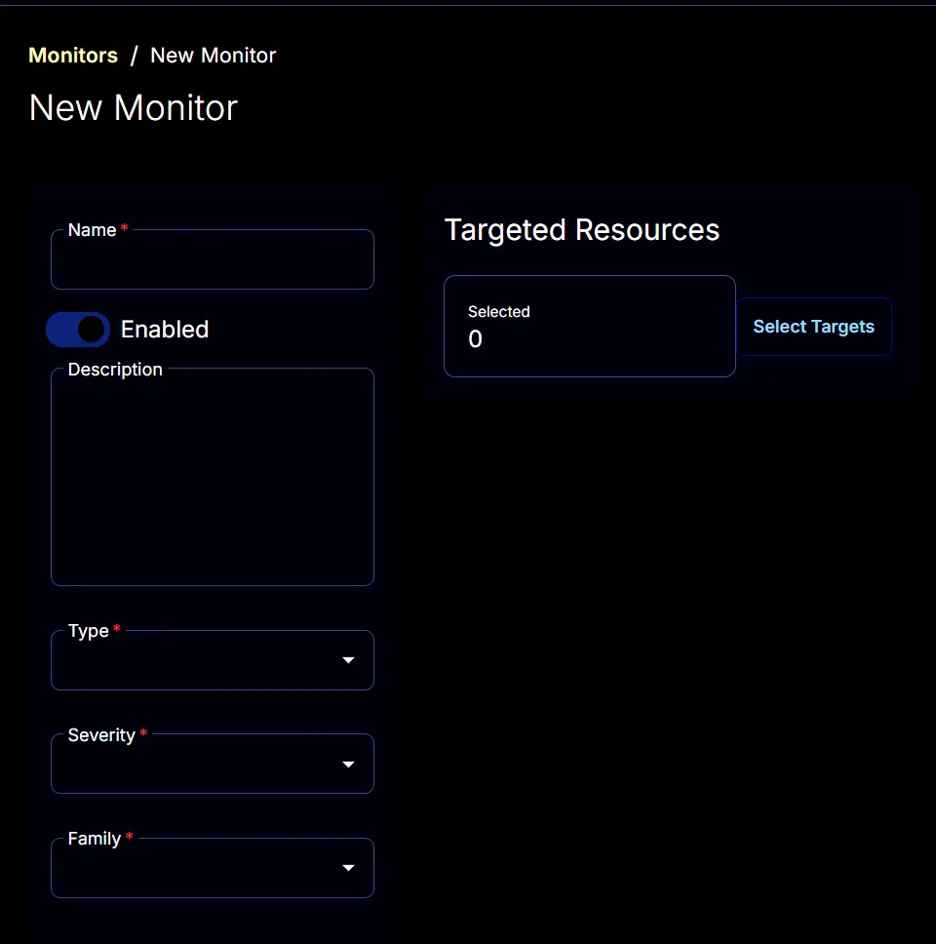936x944 pixels.
Task: Click the Type dropdown arrow icon
Action: 348,660
